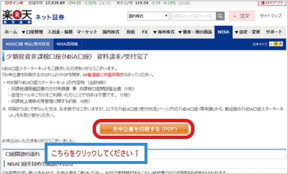Open the 入出金・振替 tab
Image resolution: width=288 pixels, height=174 pixels.
[x=60, y=32]
